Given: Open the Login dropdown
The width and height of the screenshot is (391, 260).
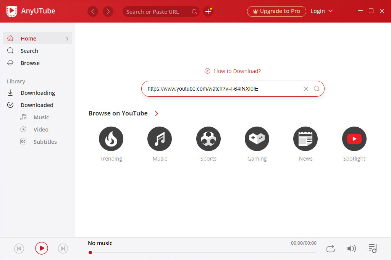Looking at the screenshot, I should [321, 11].
